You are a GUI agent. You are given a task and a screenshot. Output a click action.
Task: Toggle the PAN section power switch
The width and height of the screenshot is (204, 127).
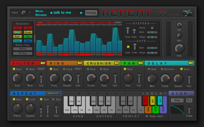pyautogui.click(x=141, y=63)
